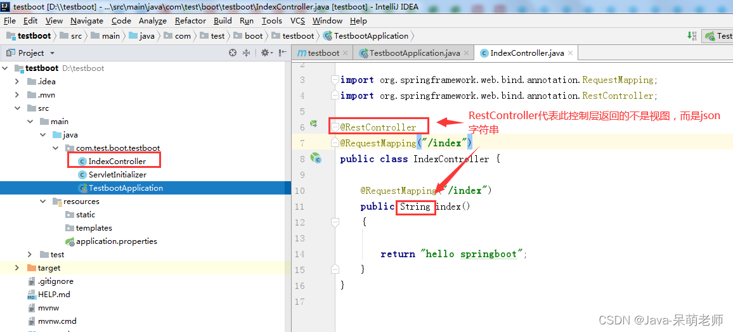733x332 pixels.
Task: Open the run configuration selector
Action: click(x=718, y=36)
